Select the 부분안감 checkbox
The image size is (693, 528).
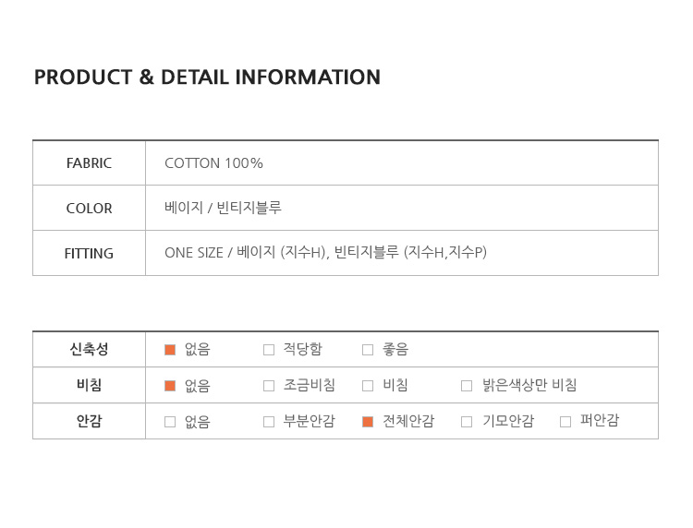[269, 422]
